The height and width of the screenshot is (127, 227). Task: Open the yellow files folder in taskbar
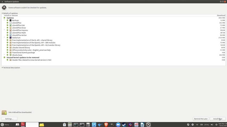(x=42, y=125)
